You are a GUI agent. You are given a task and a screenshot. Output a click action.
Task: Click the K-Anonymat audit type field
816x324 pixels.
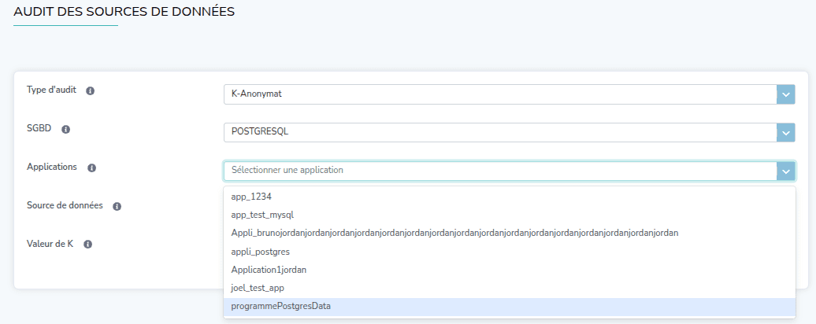(496, 94)
